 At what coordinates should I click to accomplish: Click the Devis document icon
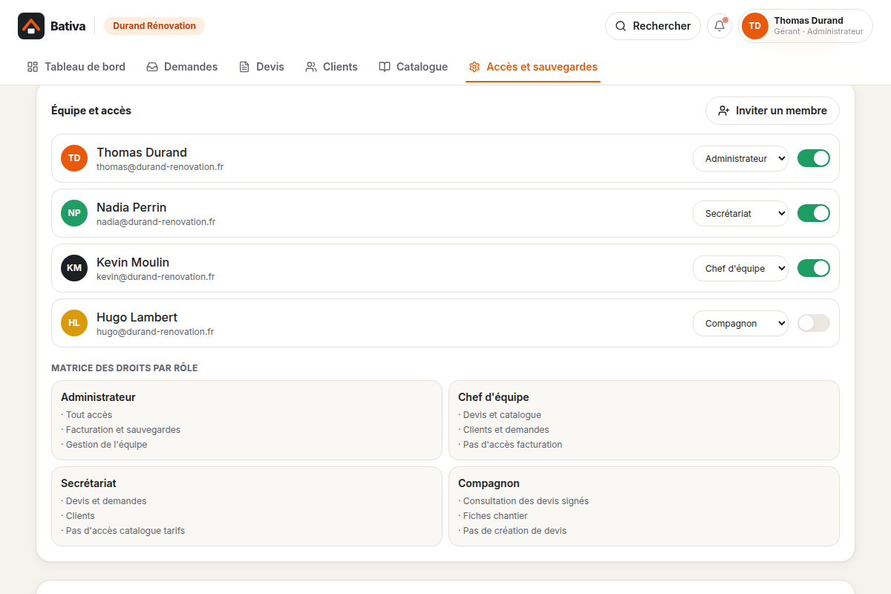click(244, 67)
